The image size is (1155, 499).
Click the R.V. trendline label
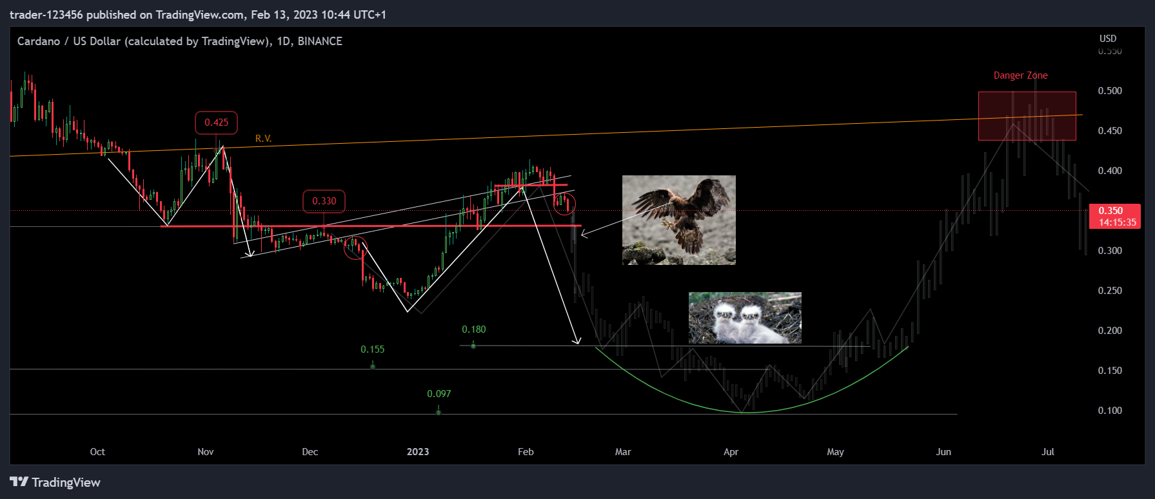263,139
